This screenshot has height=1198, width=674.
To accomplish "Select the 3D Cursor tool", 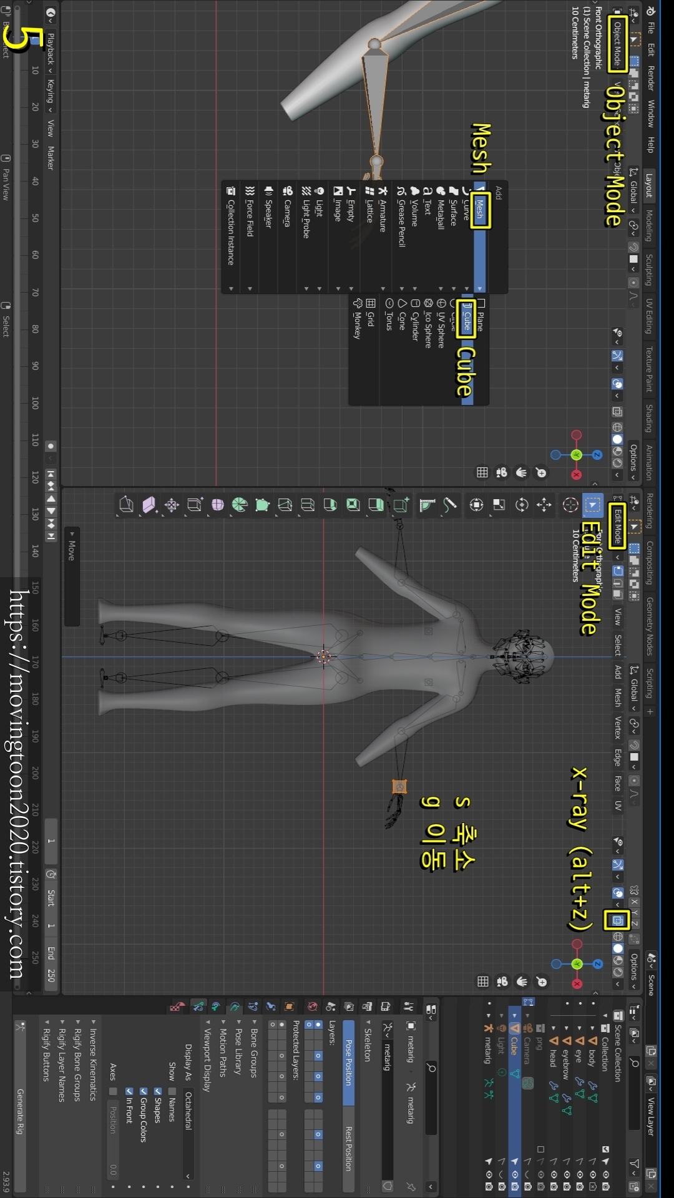I will tap(570, 505).
